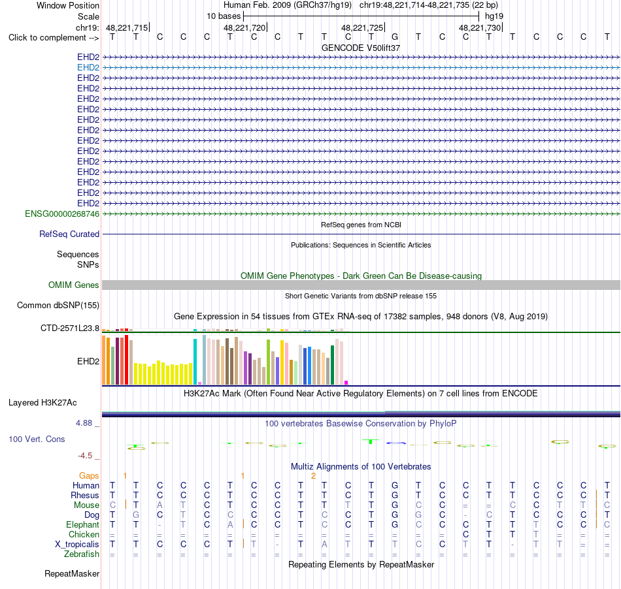Click the X_tropicalis species label
The image size is (621, 589).
[x=77, y=545]
